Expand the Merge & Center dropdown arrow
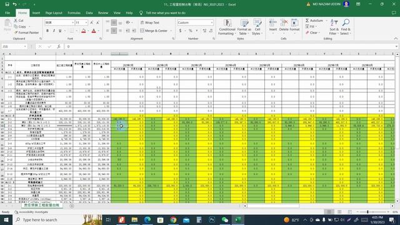400x225 pixels. tap(171, 31)
